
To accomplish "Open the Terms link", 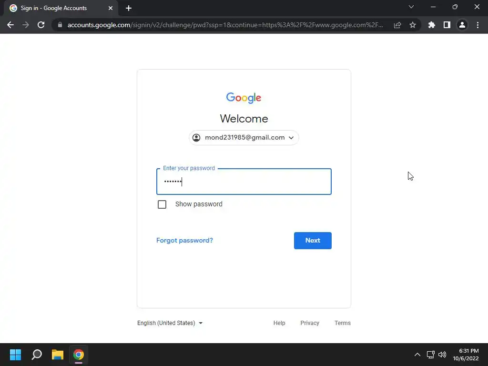I will click(x=342, y=323).
